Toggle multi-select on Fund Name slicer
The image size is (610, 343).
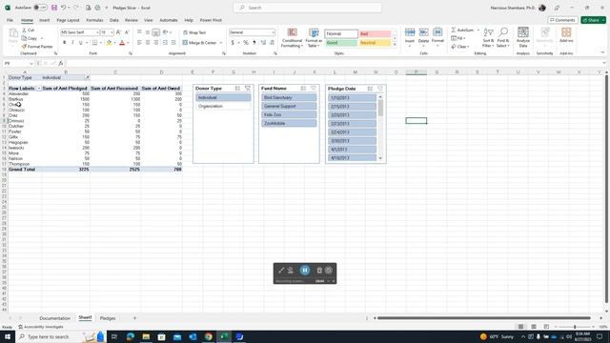[x=303, y=89]
